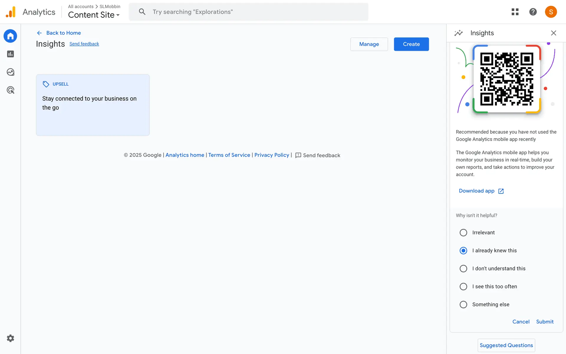566x354 pixels.
Task: Open the Google apps grid icon
Action: (515, 12)
